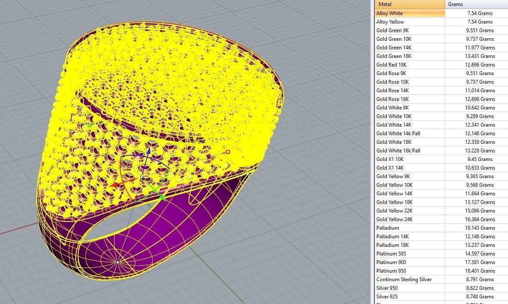
Task: Select the 'Gold White 18k Pall' row
Action: 441,150
